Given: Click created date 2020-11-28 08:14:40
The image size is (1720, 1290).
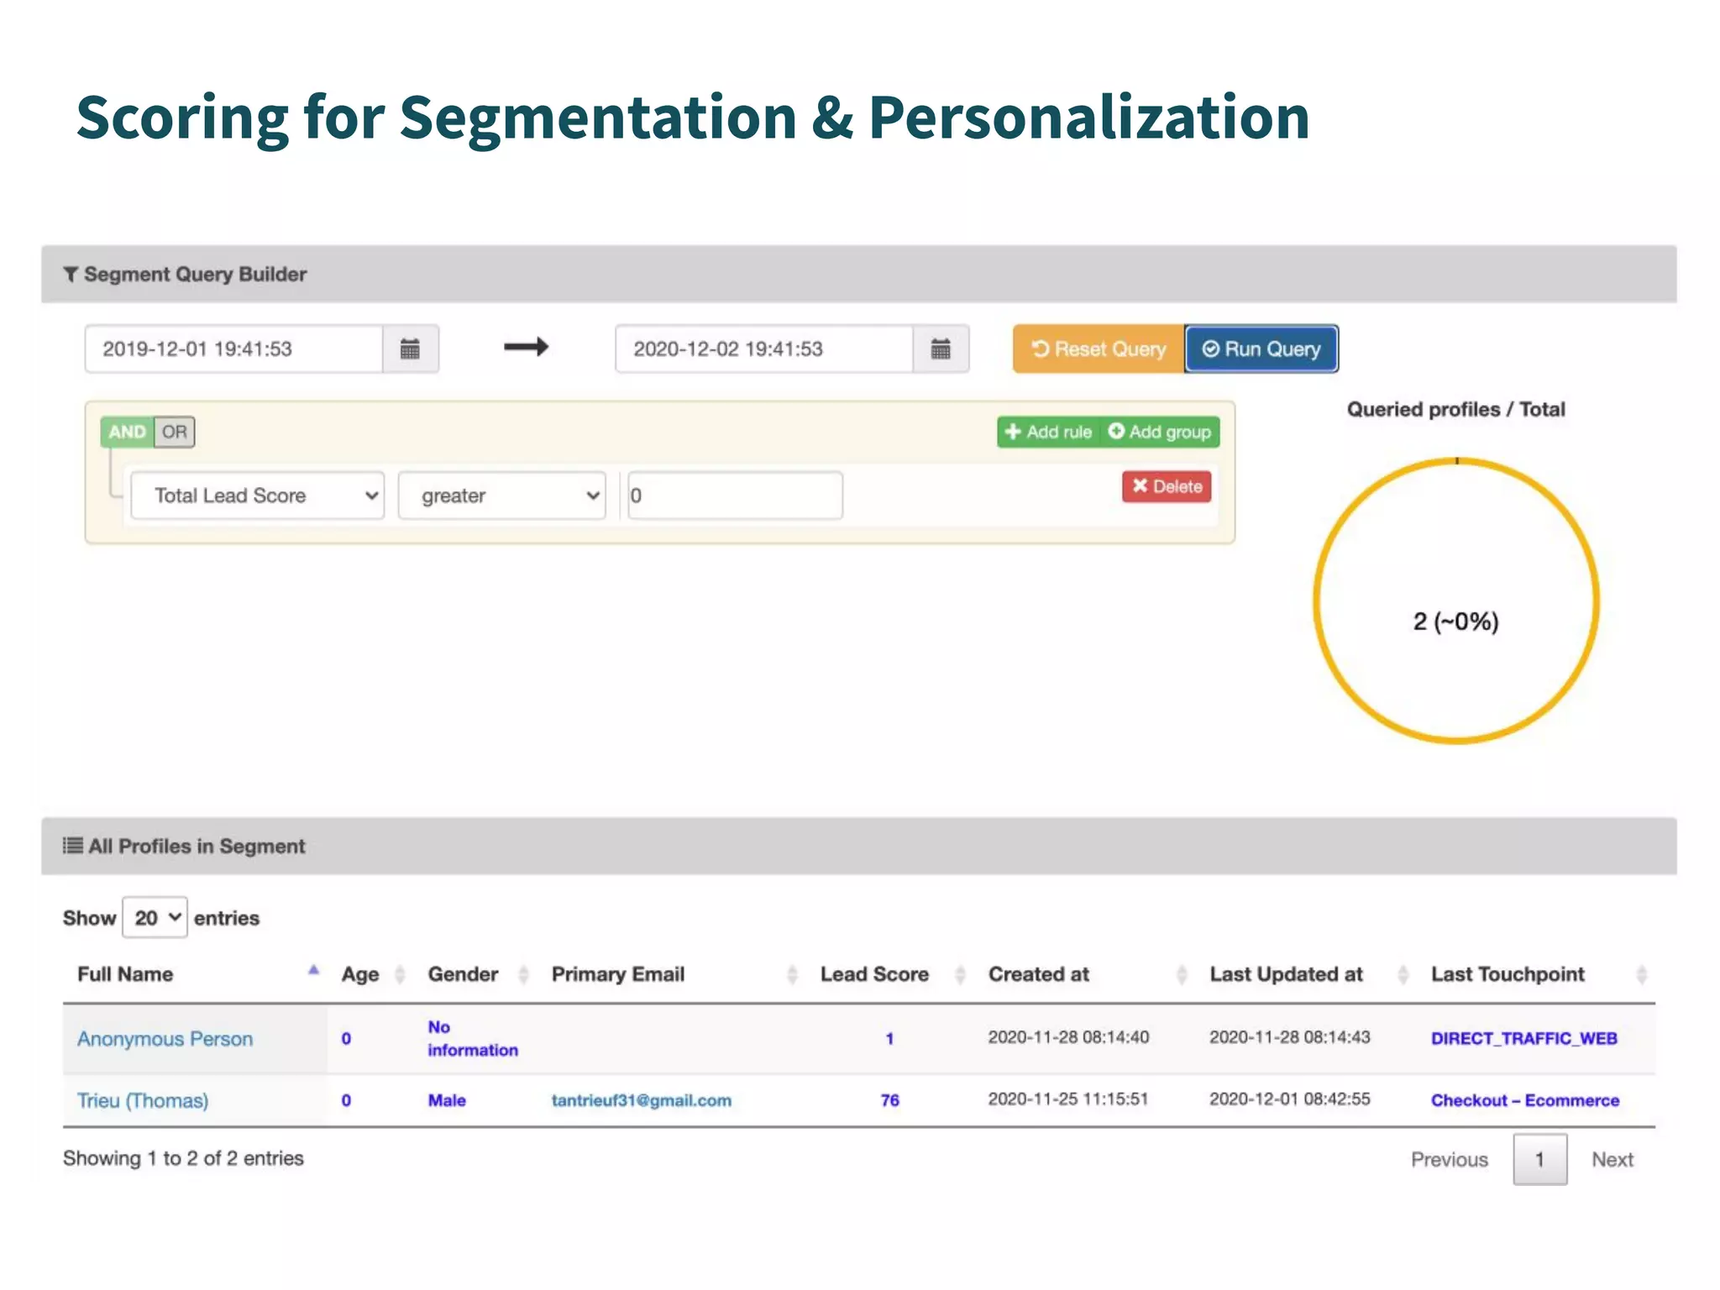Looking at the screenshot, I should [1068, 1037].
